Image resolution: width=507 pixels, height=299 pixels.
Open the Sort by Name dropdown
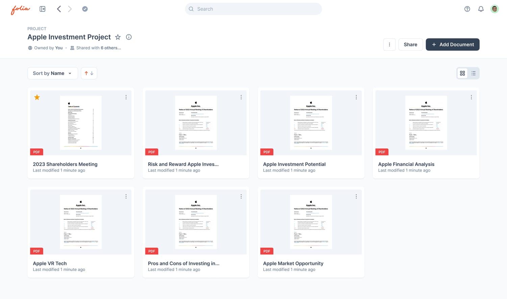(x=52, y=73)
